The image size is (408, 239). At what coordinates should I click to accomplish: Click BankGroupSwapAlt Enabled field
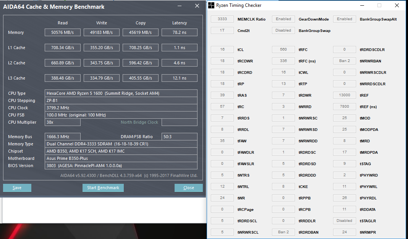345,19
